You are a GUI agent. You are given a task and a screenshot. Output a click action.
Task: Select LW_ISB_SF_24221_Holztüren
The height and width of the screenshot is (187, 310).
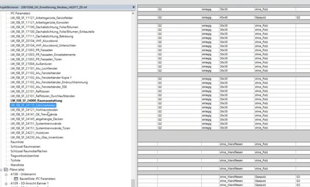click(x=30, y=133)
